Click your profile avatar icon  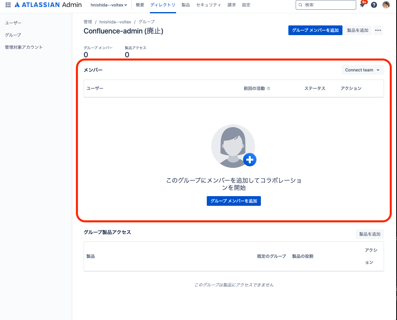(x=386, y=5)
